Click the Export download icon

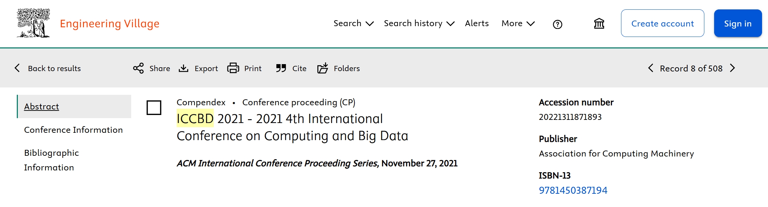[184, 68]
